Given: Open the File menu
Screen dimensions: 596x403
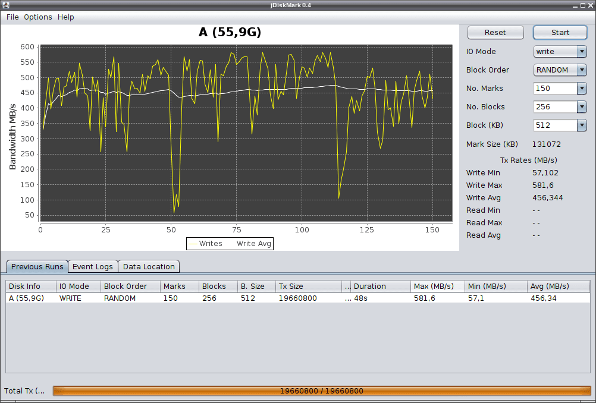Looking at the screenshot, I should pyautogui.click(x=12, y=17).
